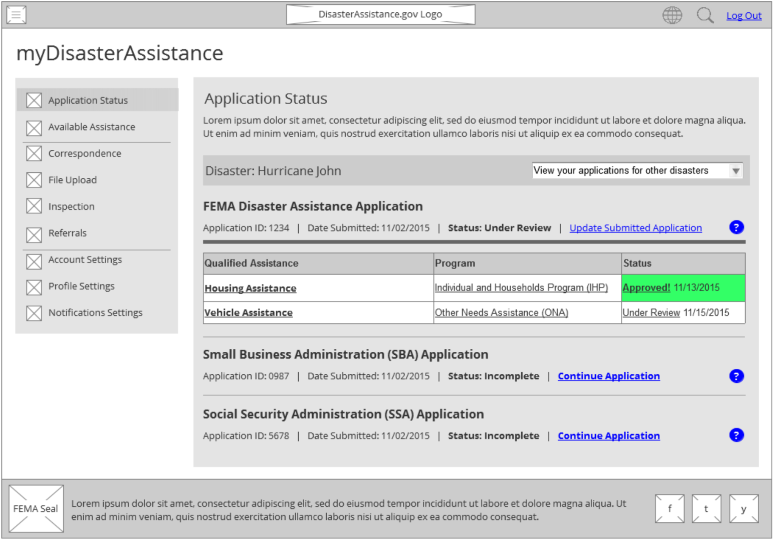Click the 't' Twitter social icon

(706, 509)
